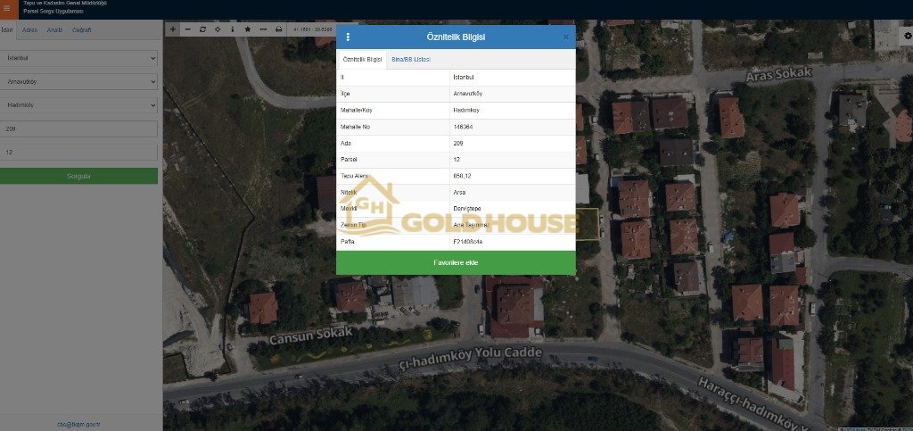Zoom out with the minus map tool
Viewport: 913px width, 431px height.
coord(187,29)
